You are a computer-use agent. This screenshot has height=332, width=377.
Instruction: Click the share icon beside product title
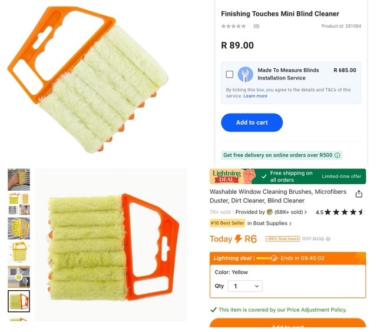359,194
